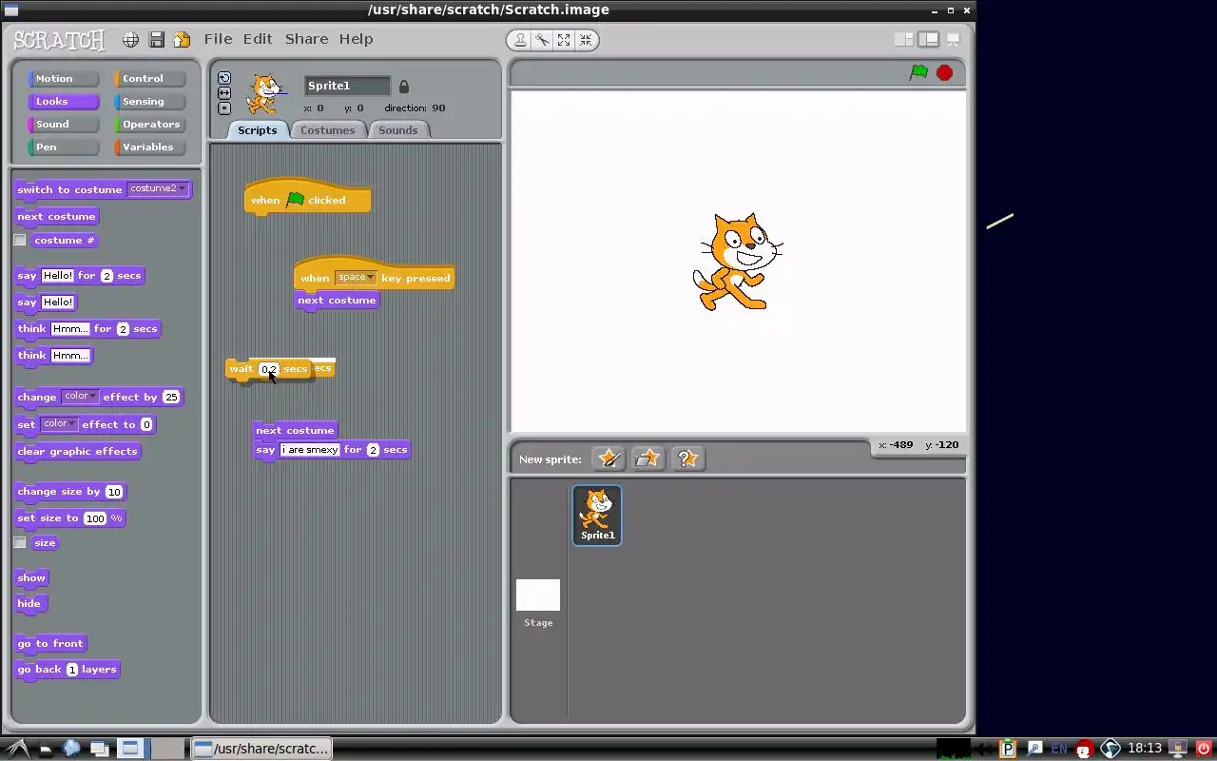Click the Sprite1 name field
Screen dimensions: 1217x761
coord(347,86)
